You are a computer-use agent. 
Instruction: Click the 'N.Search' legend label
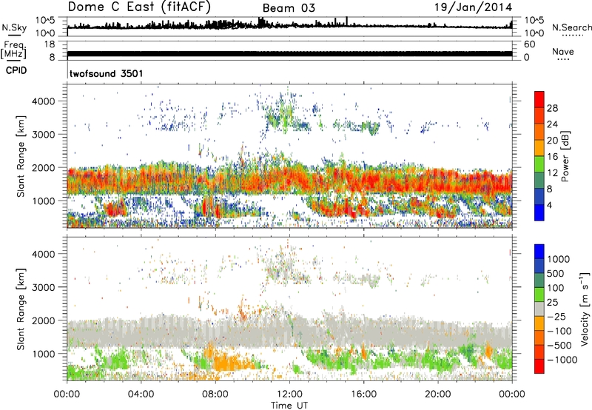click(x=572, y=27)
